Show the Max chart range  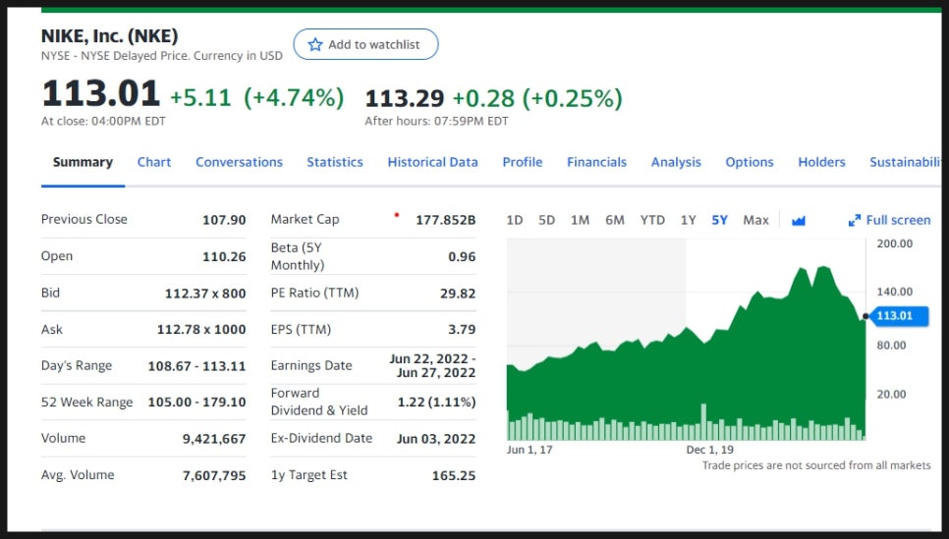755,220
